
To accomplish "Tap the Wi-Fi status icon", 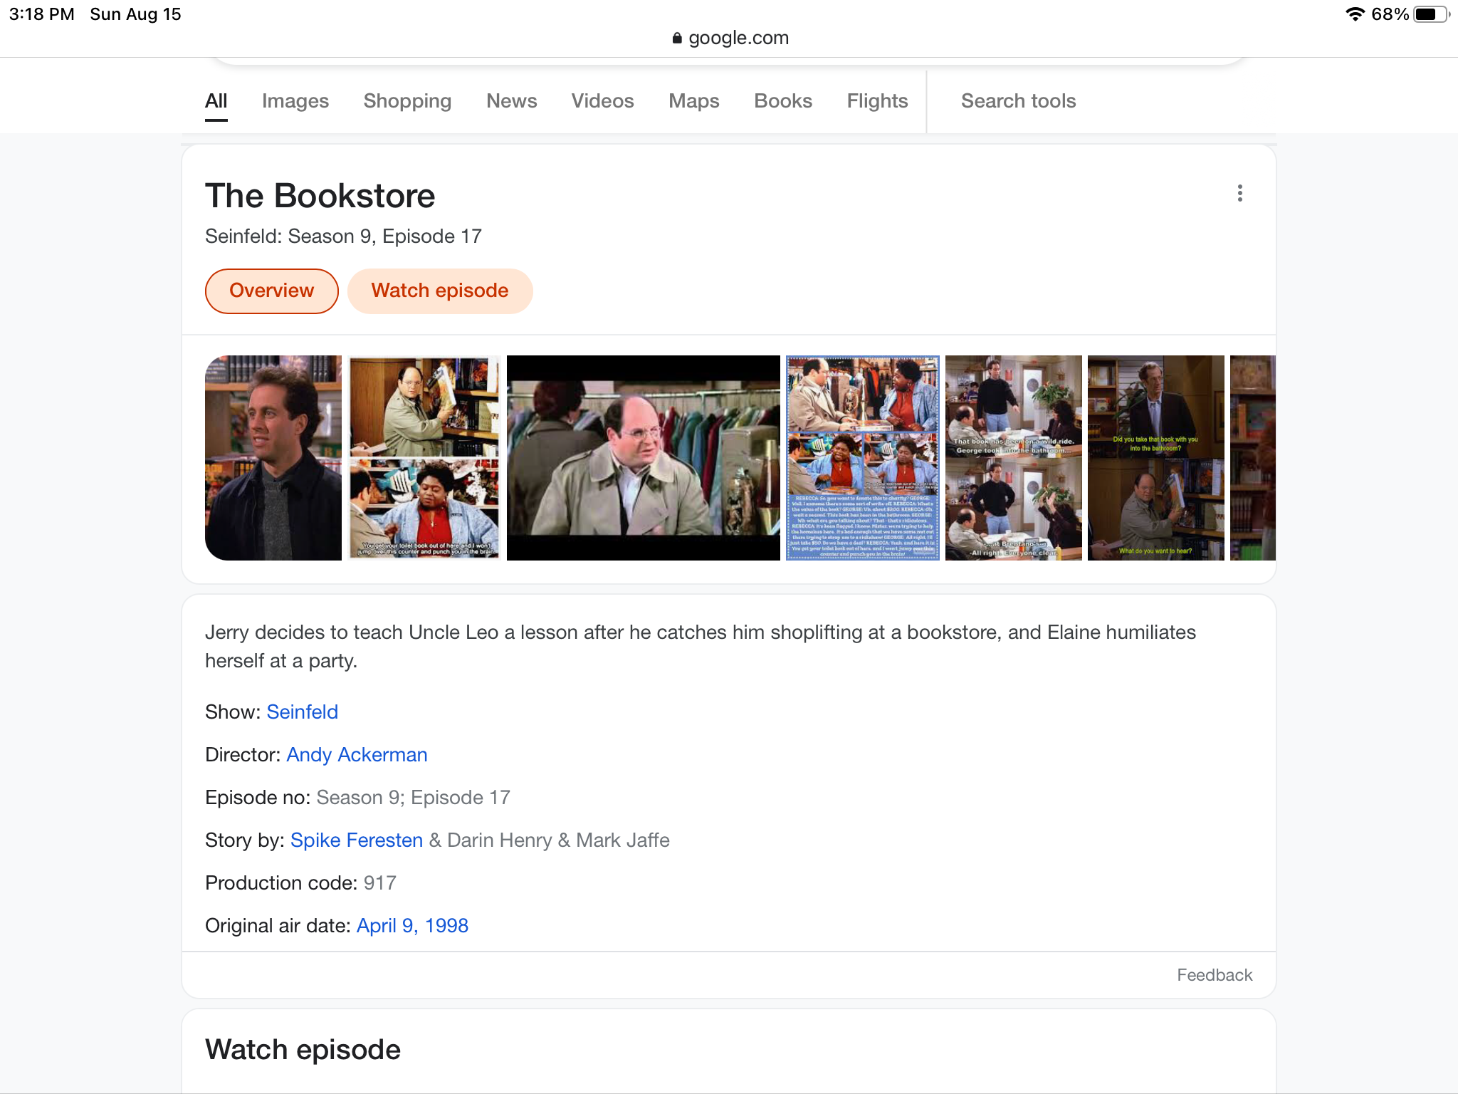I will click(x=1355, y=14).
